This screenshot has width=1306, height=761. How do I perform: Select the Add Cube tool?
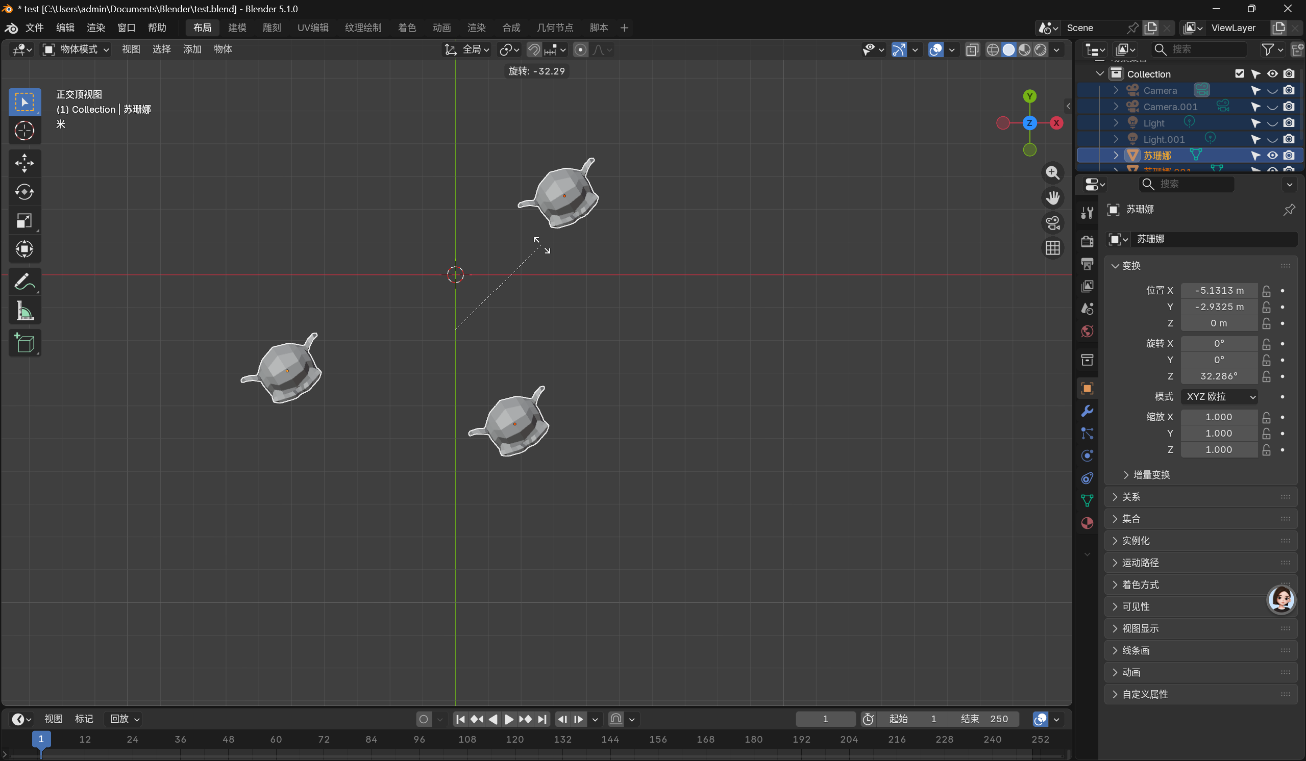pos(24,342)
